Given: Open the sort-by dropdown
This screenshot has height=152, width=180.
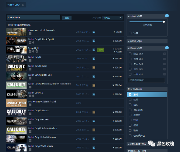Looking at the screenshot, I should click(112, 18).
